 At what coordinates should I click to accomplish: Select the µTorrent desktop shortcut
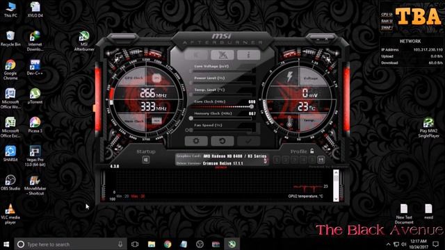click(x=35, y=96)
